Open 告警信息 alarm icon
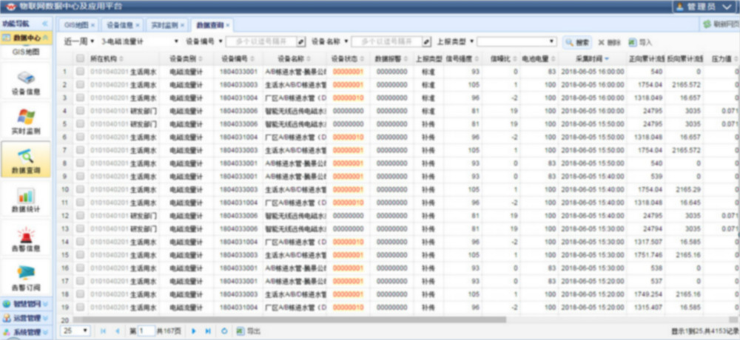Screen dimensions: 740x340 click(x=26, y=238)
